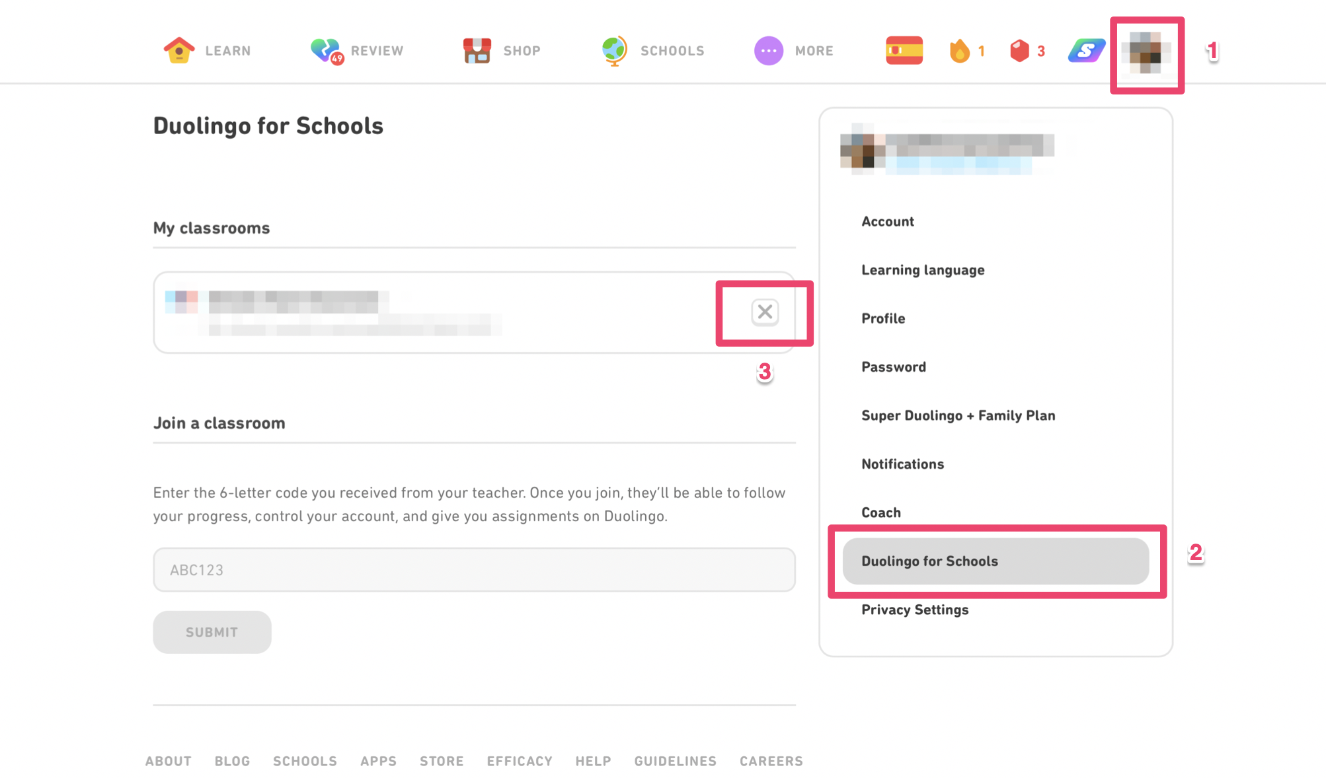Select Privacy Settings in the sidebar
The height and width of the screenshot is (778, 1326).
[914, 610]
